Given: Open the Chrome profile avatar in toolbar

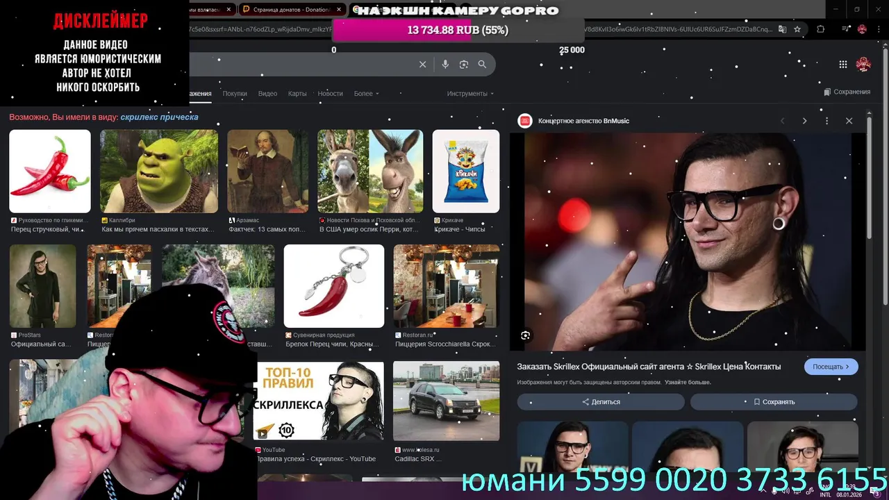Looking at the screenshot, I should coord(862,29).
